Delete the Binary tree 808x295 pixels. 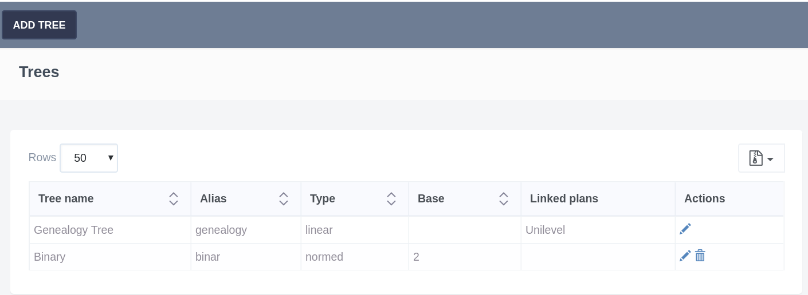pyautogui.click(x=700, y=256)
